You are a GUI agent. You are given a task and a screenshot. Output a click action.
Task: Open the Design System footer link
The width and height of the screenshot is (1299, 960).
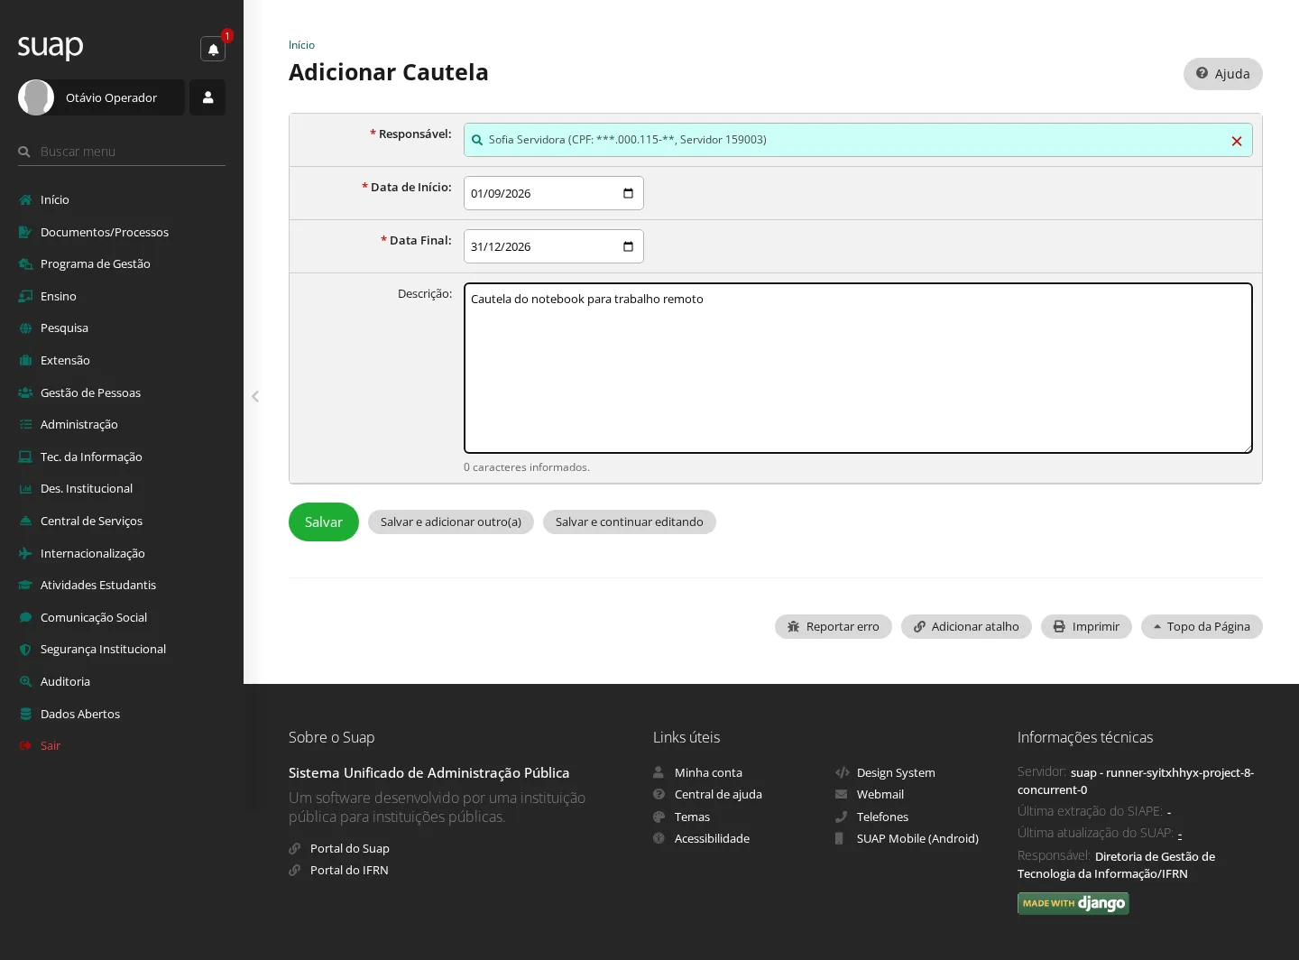(896, 772)
